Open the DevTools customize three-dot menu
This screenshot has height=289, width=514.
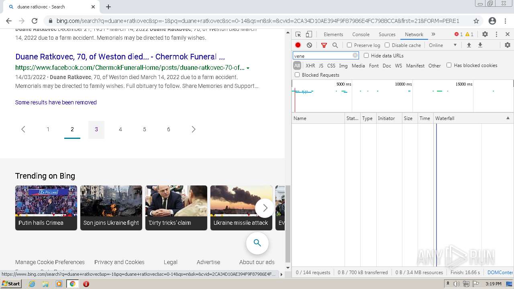point(496,34)
